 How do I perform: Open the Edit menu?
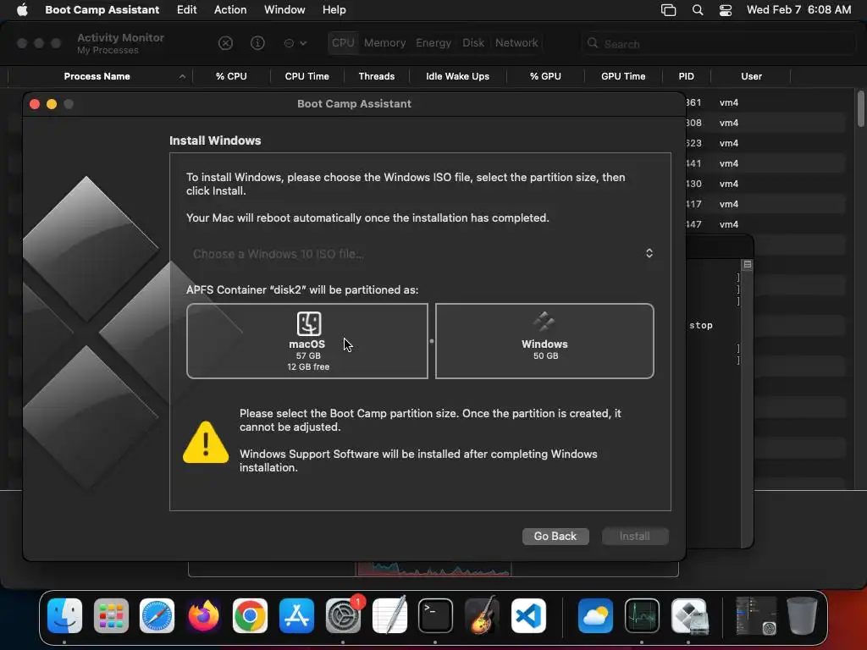(x=186, y=9)
